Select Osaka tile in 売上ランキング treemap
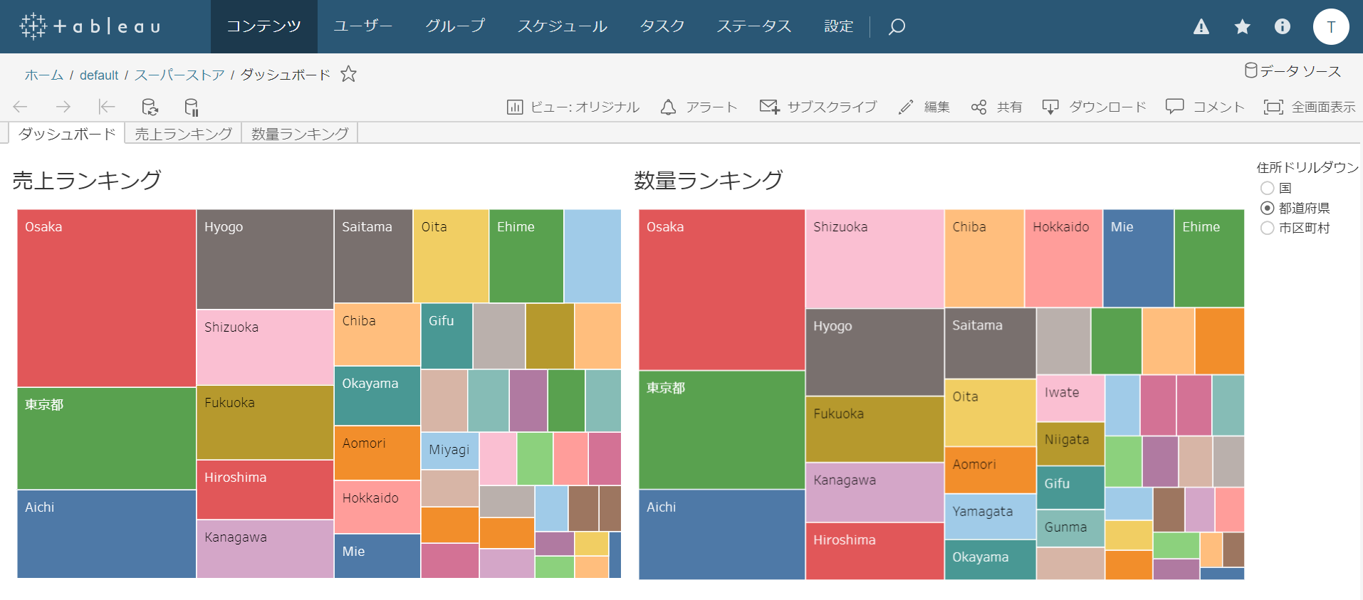This screenshot has height=600, width=1363. (107, 298)
